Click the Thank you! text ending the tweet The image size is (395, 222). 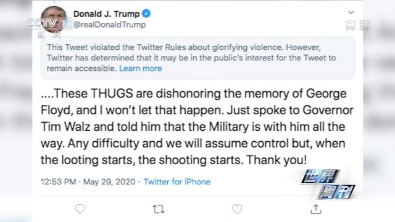point(276,160)
